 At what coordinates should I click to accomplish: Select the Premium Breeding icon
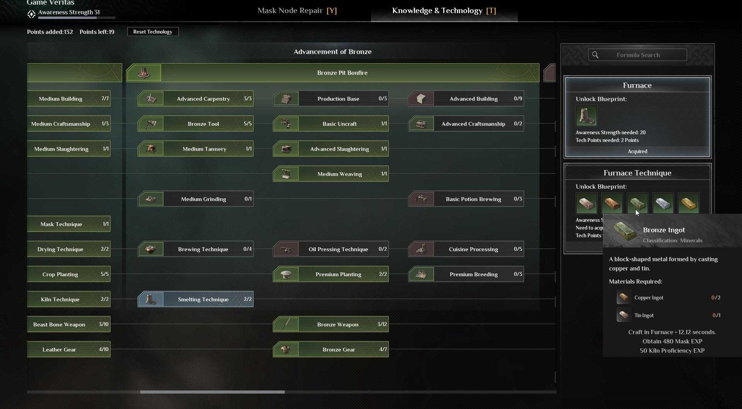(x=421, y=274)
